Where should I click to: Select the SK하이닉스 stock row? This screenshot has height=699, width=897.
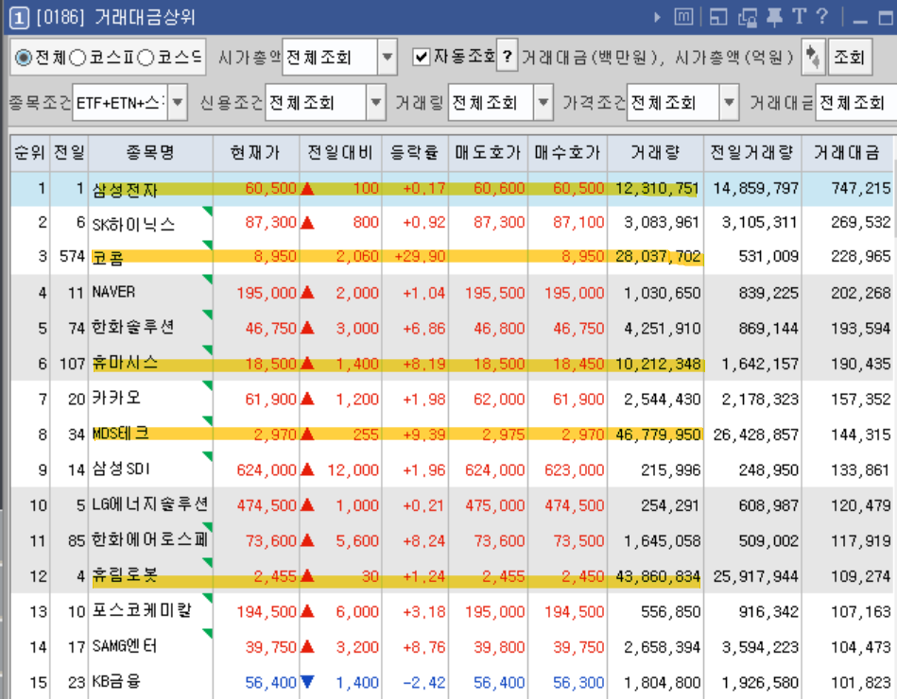451,224
